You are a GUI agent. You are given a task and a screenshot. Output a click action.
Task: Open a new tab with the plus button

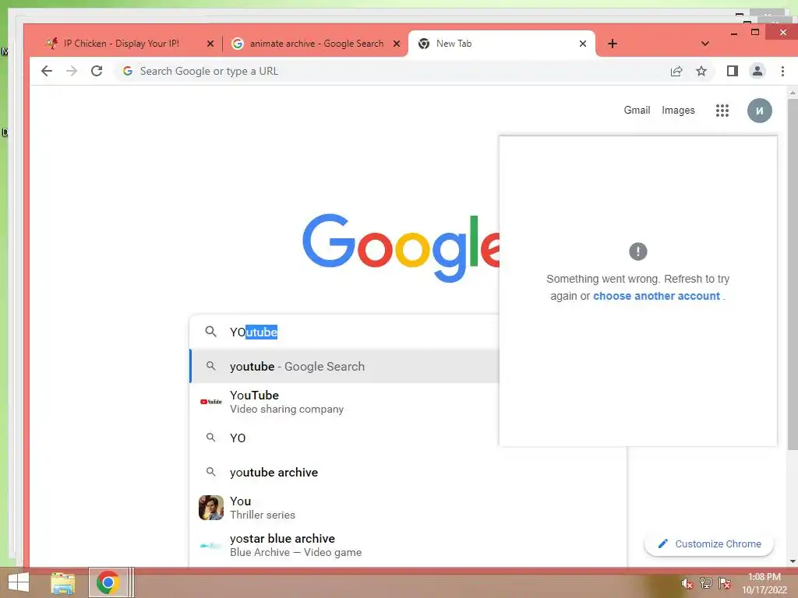point(613,44)
